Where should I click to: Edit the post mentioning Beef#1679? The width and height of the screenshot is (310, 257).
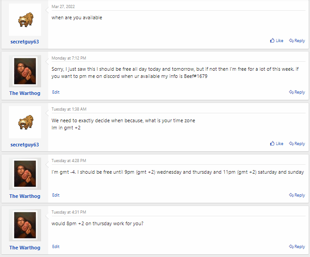[x=56, y=92]
